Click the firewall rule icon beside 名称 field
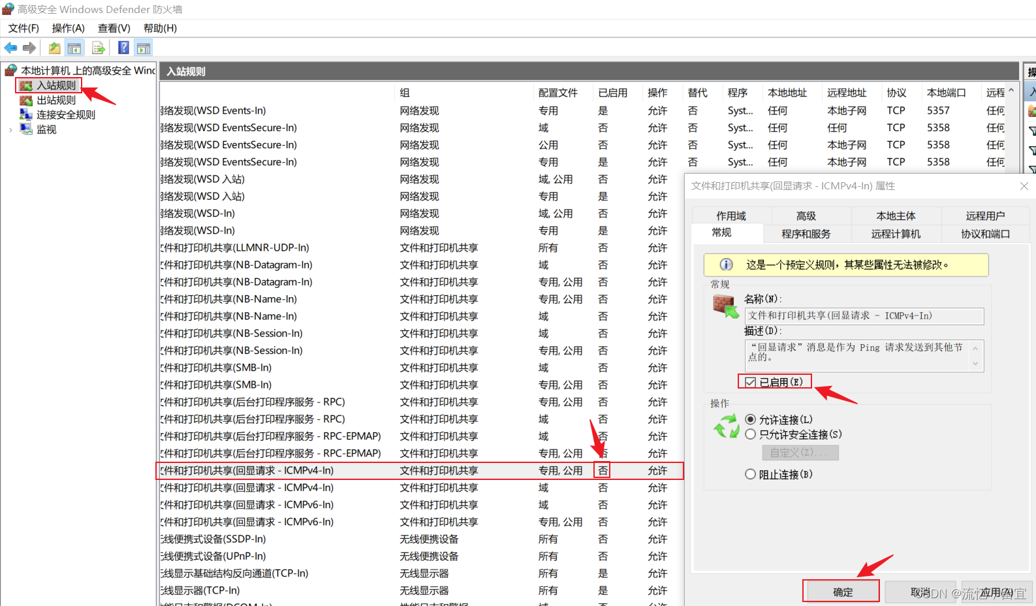The height and width of the screenshot is (606, 1036). [725, 306]
